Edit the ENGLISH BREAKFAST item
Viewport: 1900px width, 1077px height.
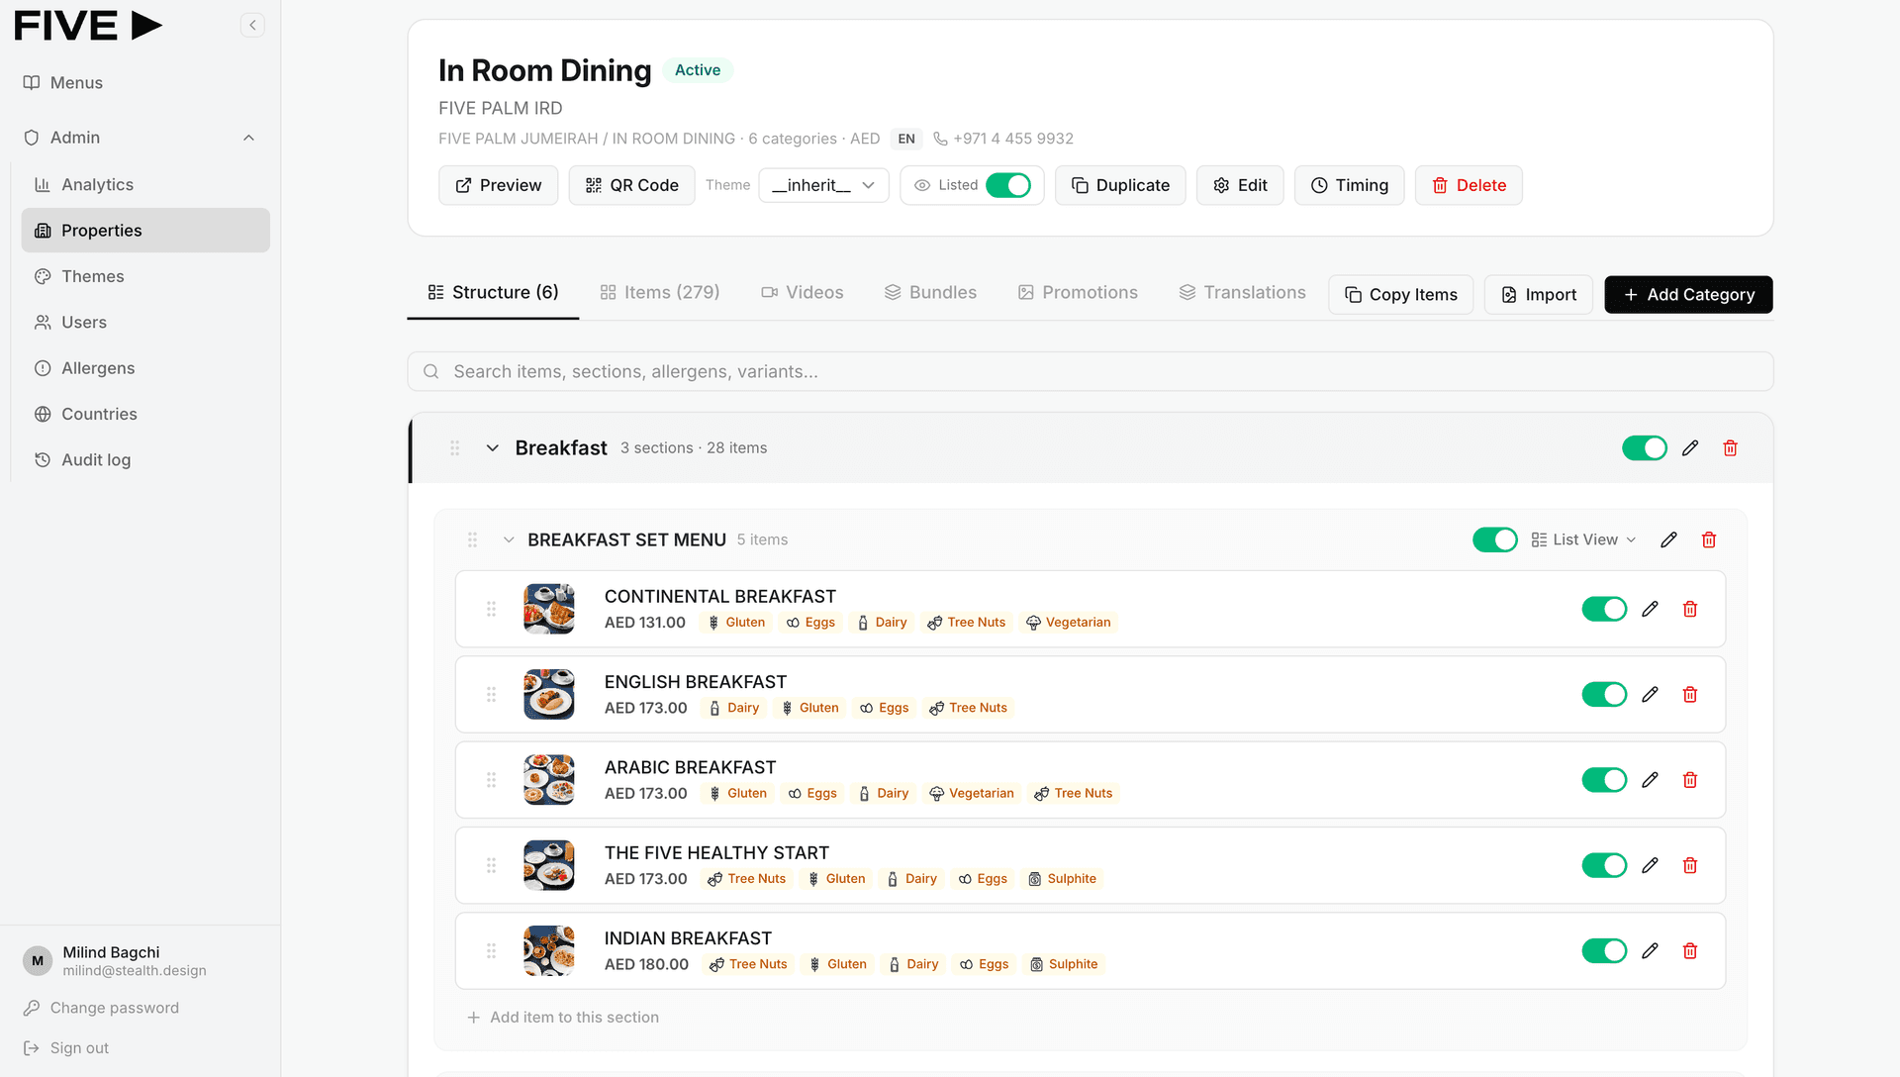[x=1650, y=695]
